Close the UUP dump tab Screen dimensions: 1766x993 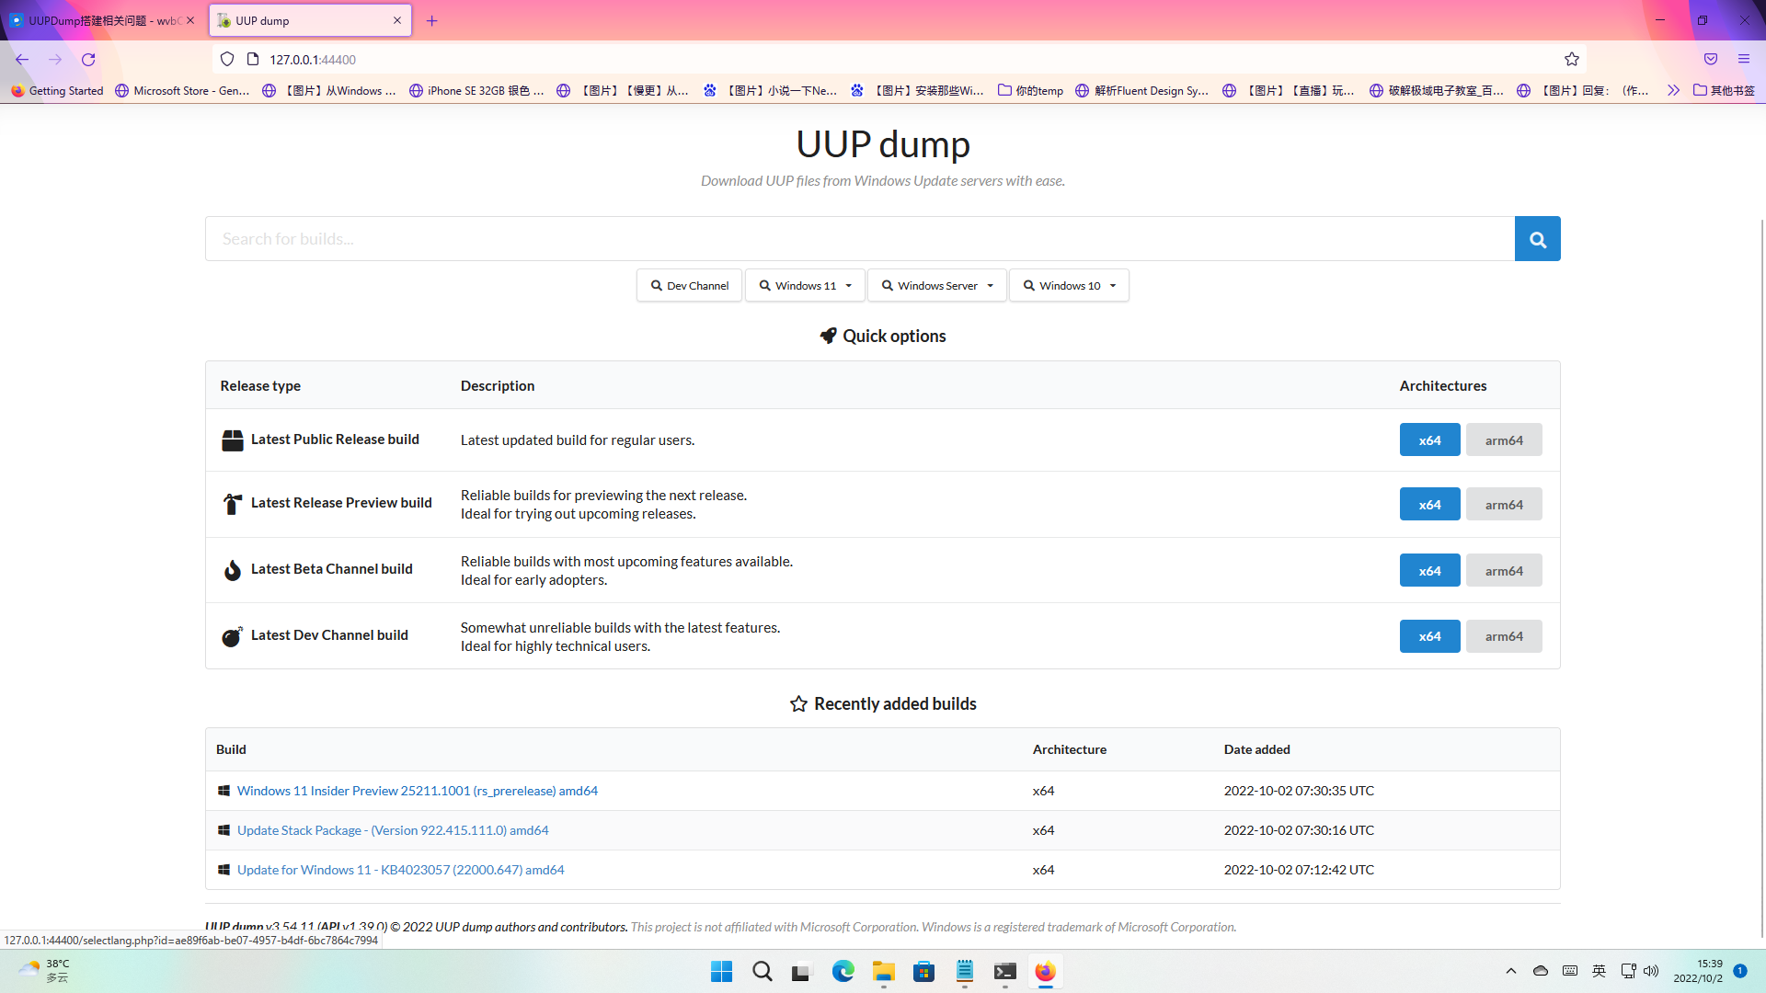pyautogui.click(x=397, y=20)
